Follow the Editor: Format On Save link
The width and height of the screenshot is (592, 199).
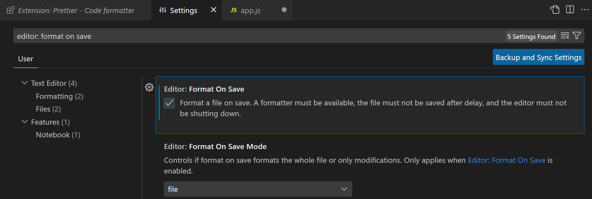click(x=506, y=160)
